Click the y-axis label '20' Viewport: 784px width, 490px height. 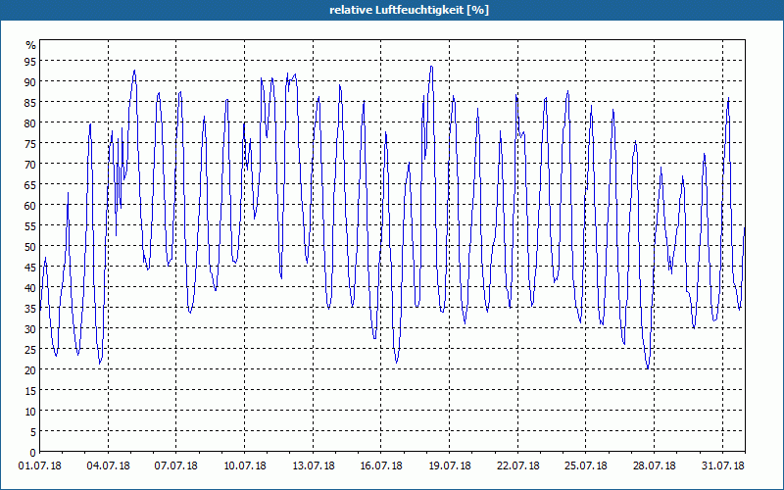(x=31, y=370)
